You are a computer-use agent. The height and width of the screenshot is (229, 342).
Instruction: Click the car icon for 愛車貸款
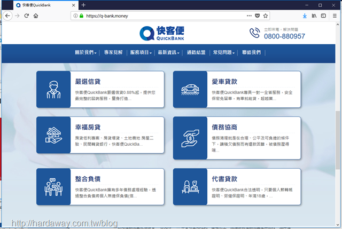coord(190,90)
